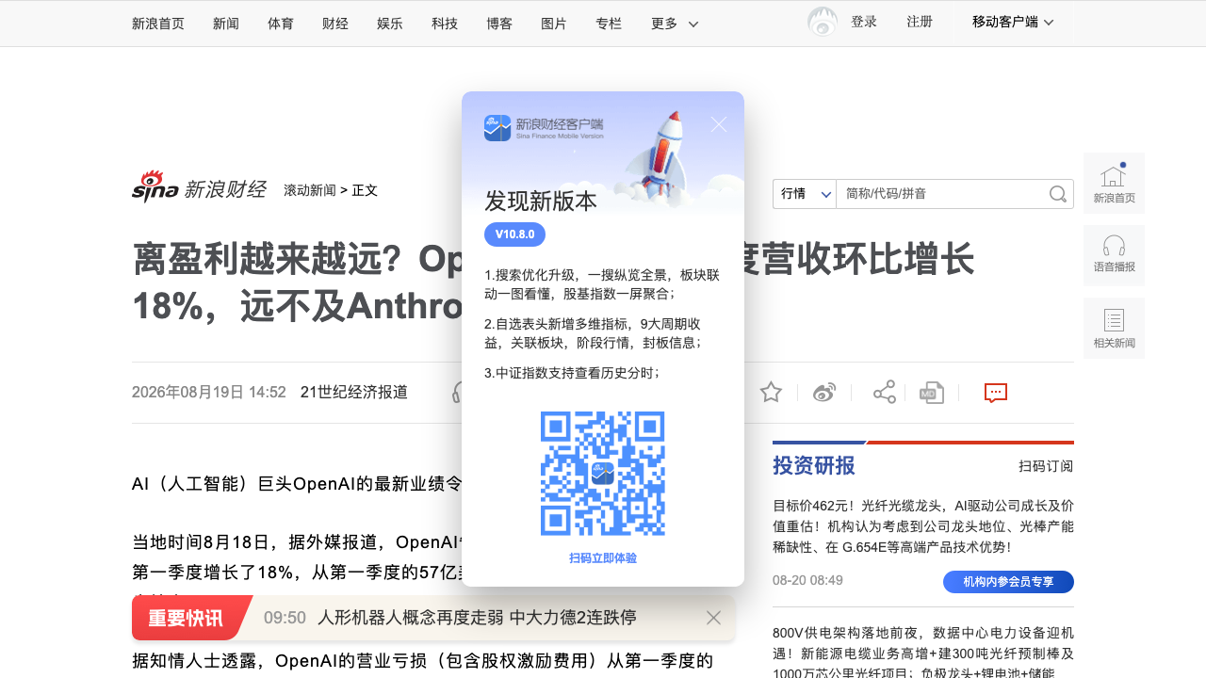Image resolution: width=1206 pixels, height=678 pixels.
Task: Click the 新浪首页 sidebar house icon
Action: 1114,184
